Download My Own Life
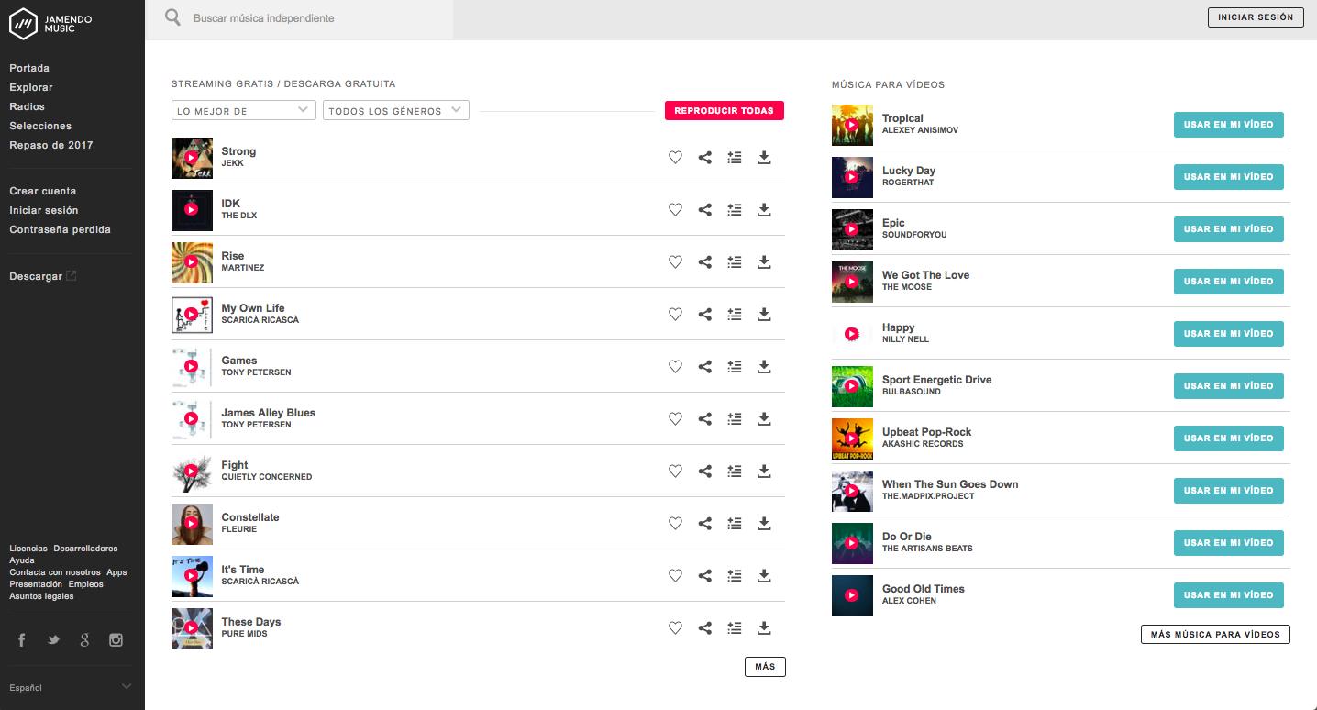1317x710 pixels. [763, 315]
